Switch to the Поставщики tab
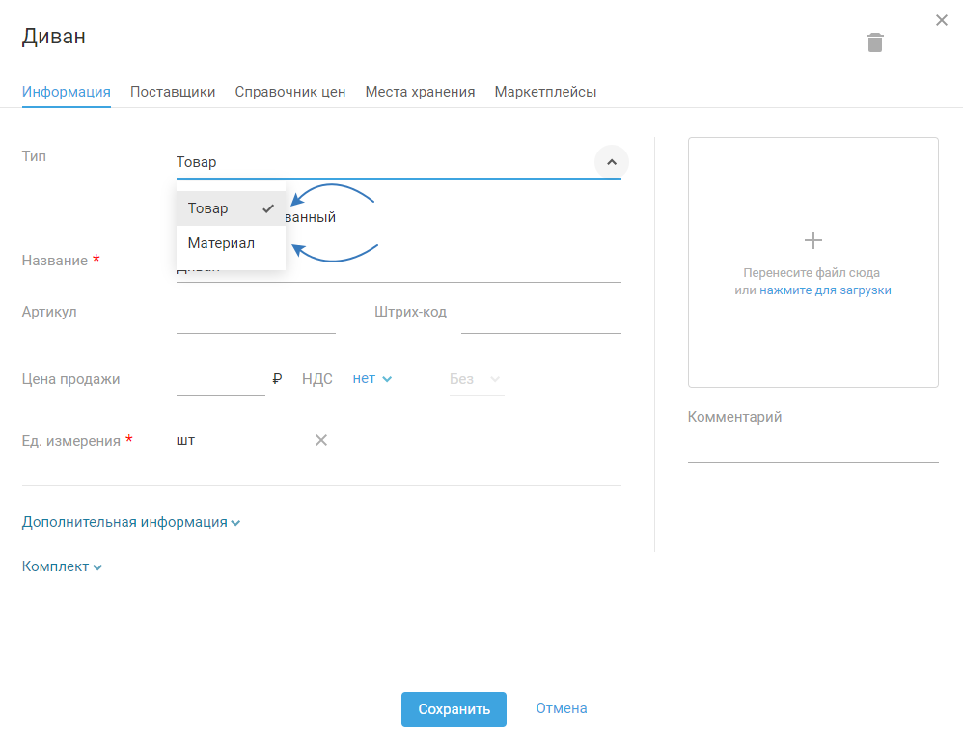 (x=173, y=92)
